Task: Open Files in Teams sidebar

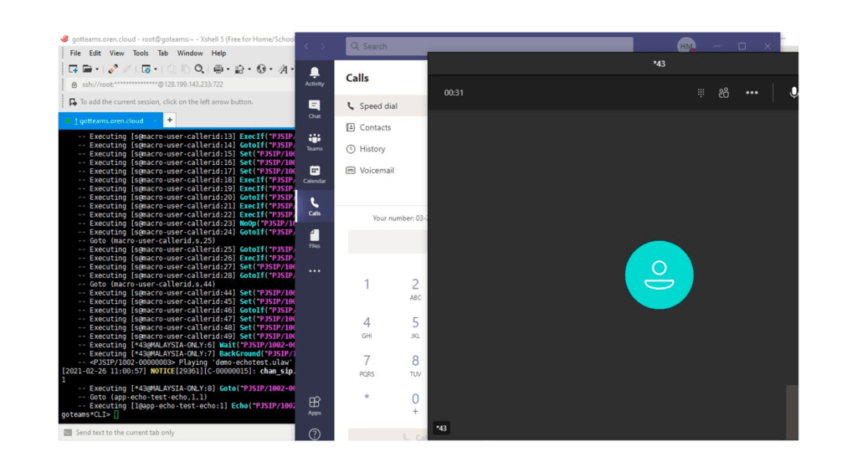Action: (315, 239)
